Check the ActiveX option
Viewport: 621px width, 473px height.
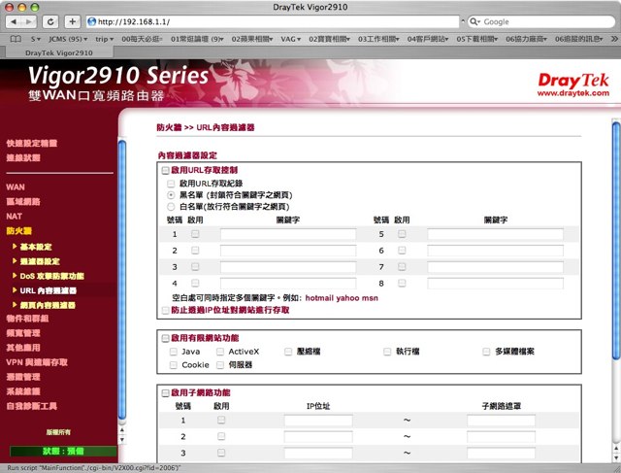pyautogui.click(x=220, y=352)
